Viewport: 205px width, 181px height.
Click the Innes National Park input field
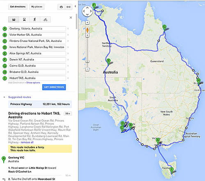(x=37, y=47)
